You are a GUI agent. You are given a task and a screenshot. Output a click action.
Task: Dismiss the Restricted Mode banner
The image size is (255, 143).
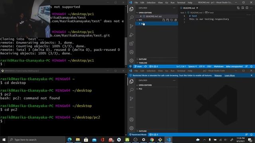(x=251, y=75)
